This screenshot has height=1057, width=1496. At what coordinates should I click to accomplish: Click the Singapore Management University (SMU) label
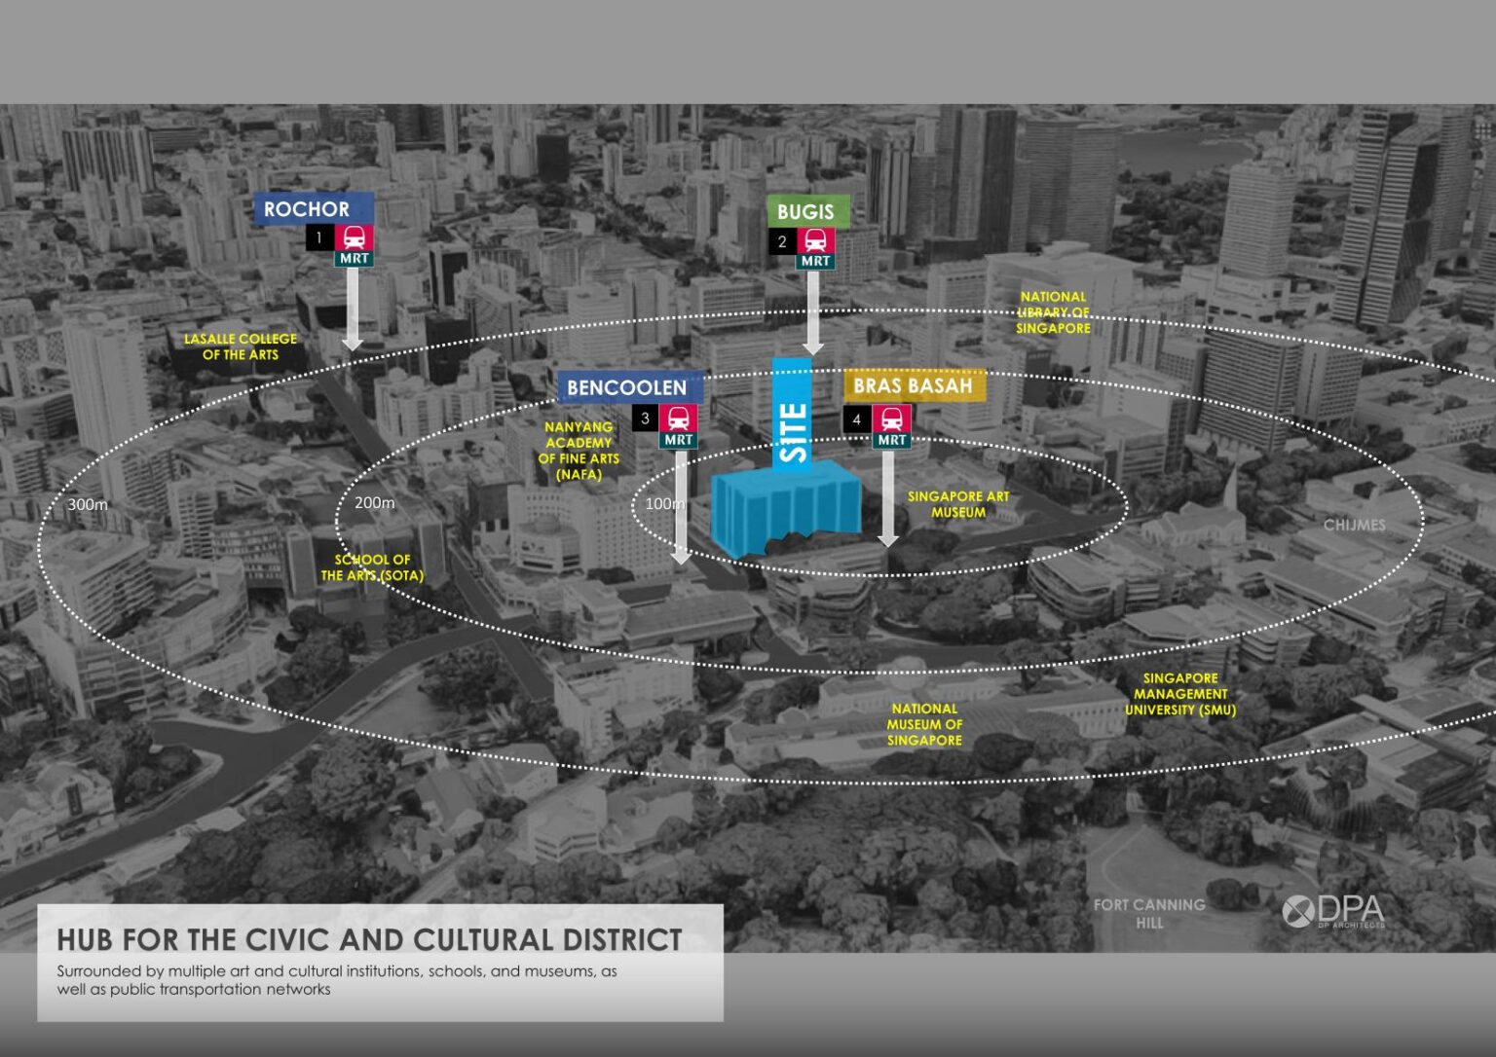(1180, 694)
